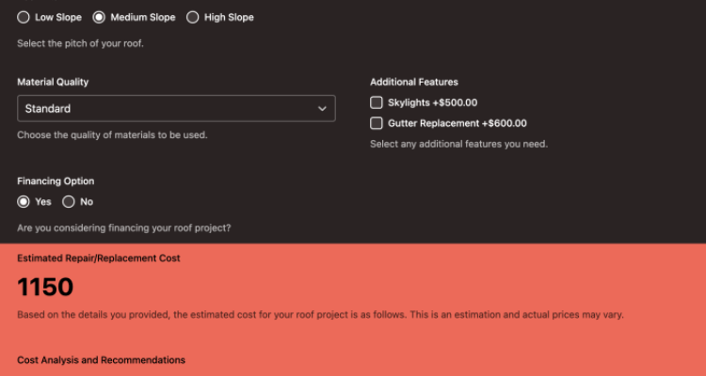This screenshot has width=706, height=376.
Task: Click the 'Choose the quality of materials' hint
Action: coord(112,134)
